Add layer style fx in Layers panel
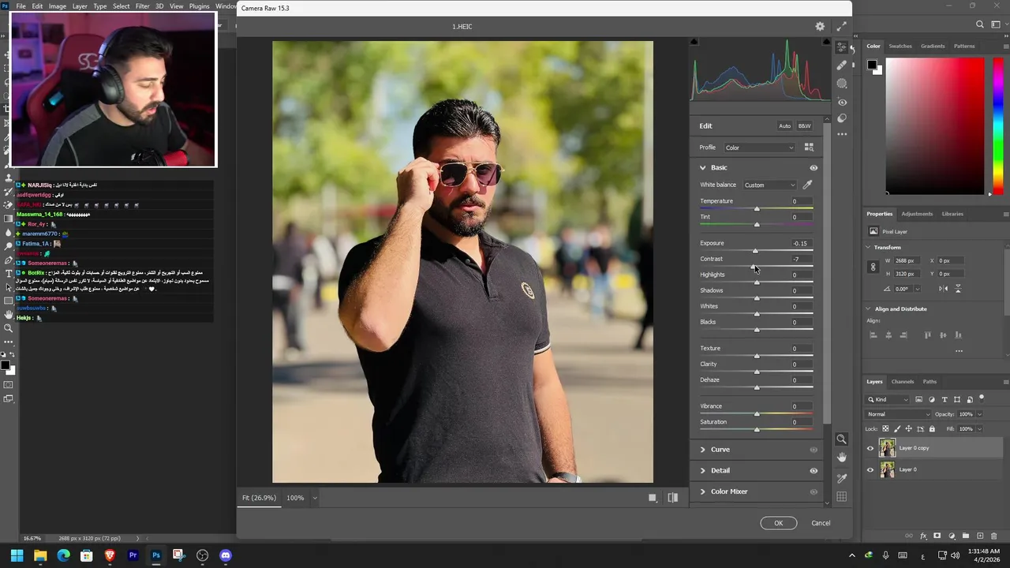1010x568 pixels. pos(923,536)
